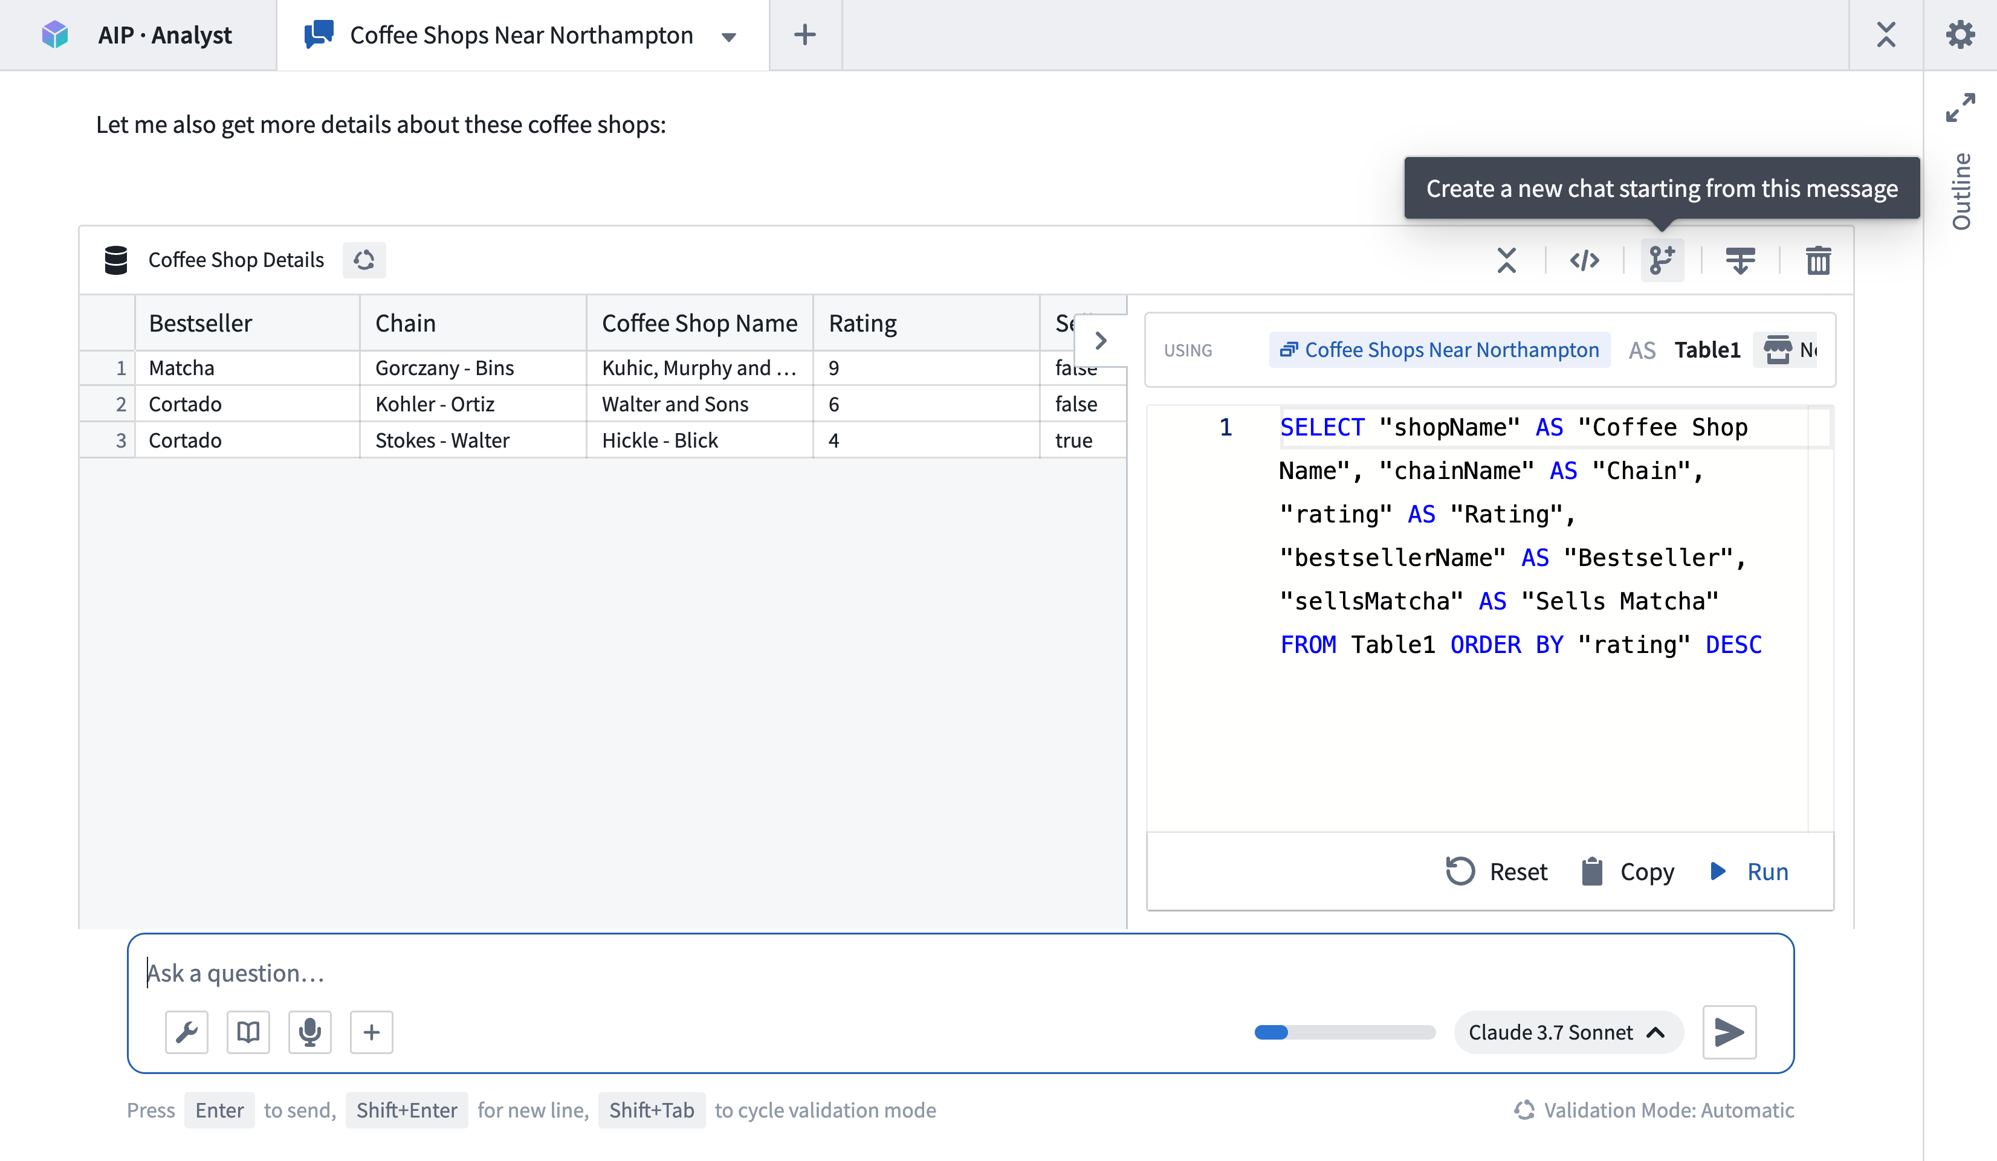Open the chat title dropdown arrow
1997x1161 pixels.
tap(729, 36)
